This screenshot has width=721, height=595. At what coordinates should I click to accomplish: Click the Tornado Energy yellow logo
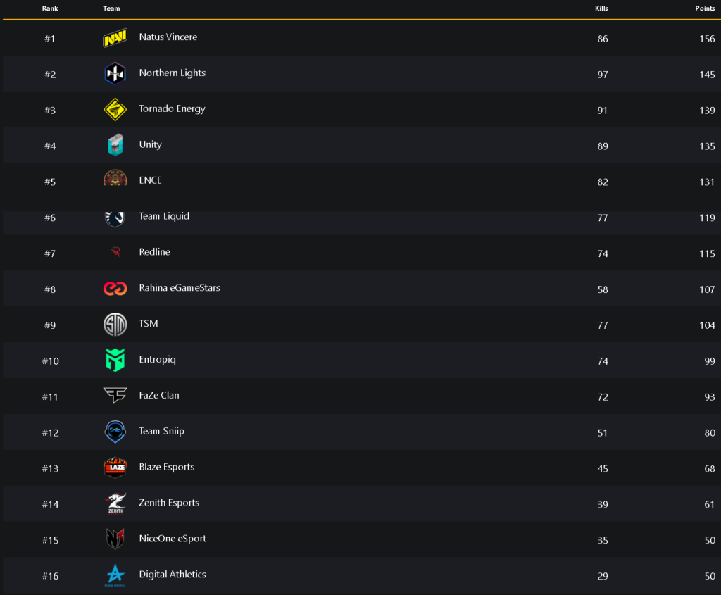pos(115,109)
